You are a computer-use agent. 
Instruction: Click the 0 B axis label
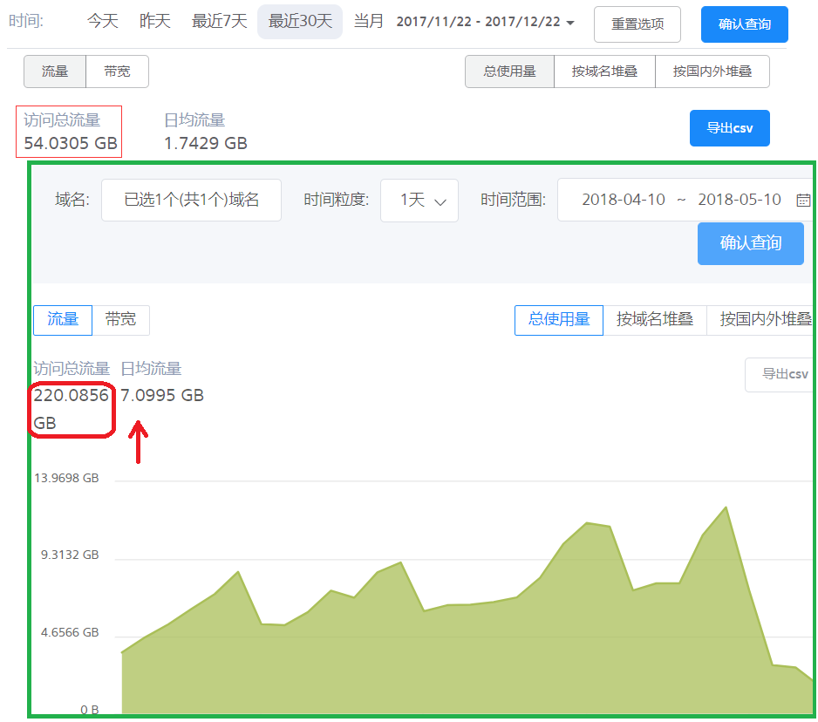[90, 710]
